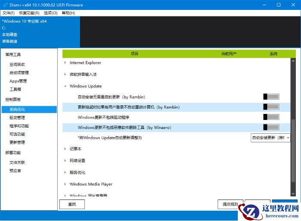This screenshot has height=221, width=301.
Task: Expand the 服务优化 group
Action: 65,172
